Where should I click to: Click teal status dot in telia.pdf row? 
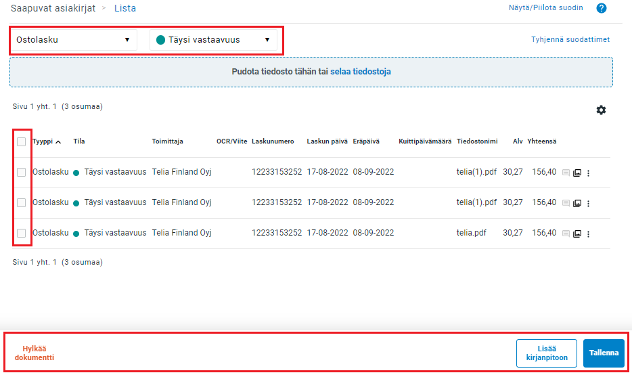76,233
